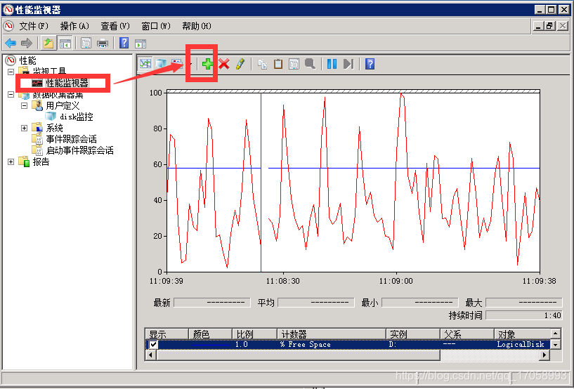The height and width of the screenshot is (389, 574).
Task: Select 事件跟踪会话 in tree
Action: [x=72, y=139]
